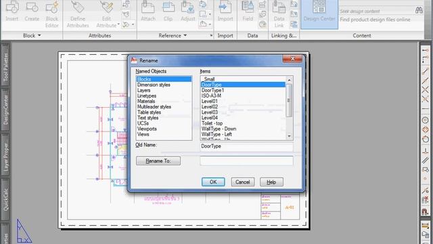Click the Rename To text field
The image size is (433, 244).
246,161
